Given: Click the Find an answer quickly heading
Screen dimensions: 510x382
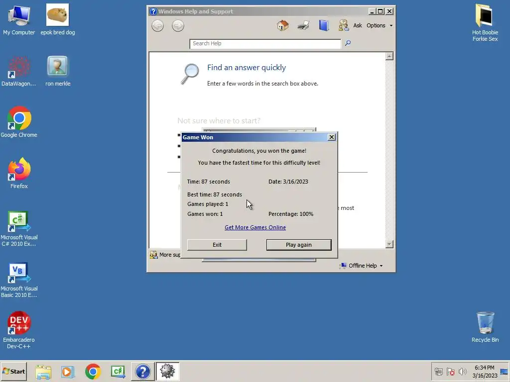Looking at the screenshot, I should pos(247,68).
